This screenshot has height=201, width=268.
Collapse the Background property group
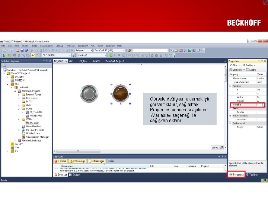[x=230, y=123]
